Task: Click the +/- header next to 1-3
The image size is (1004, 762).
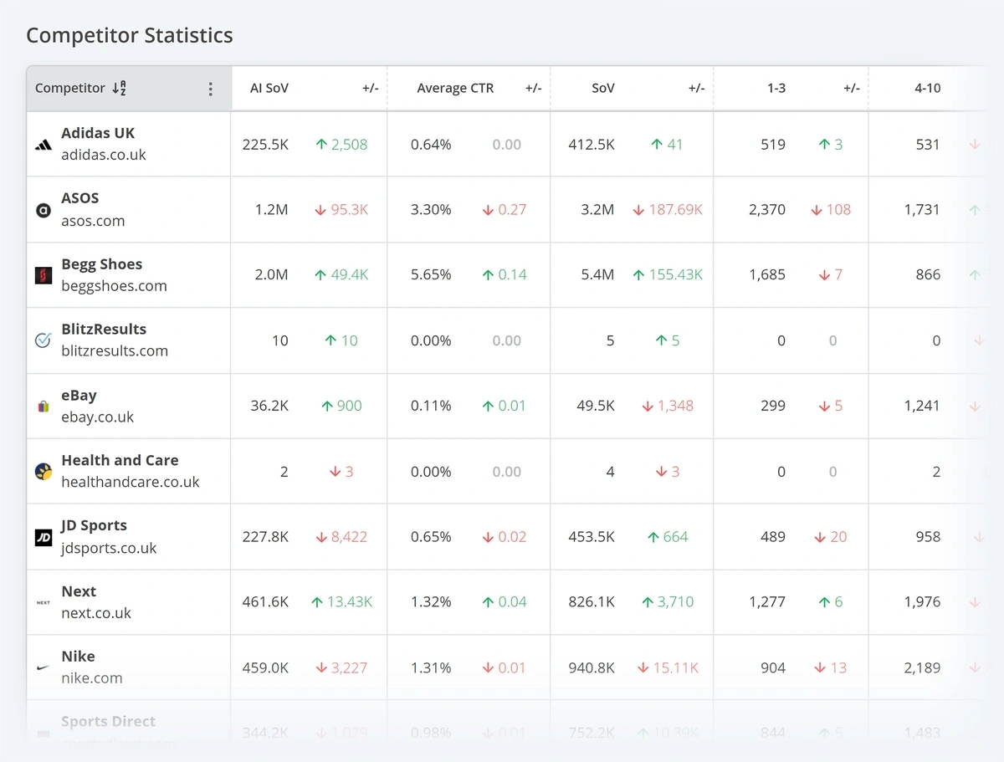Action: 851,88
